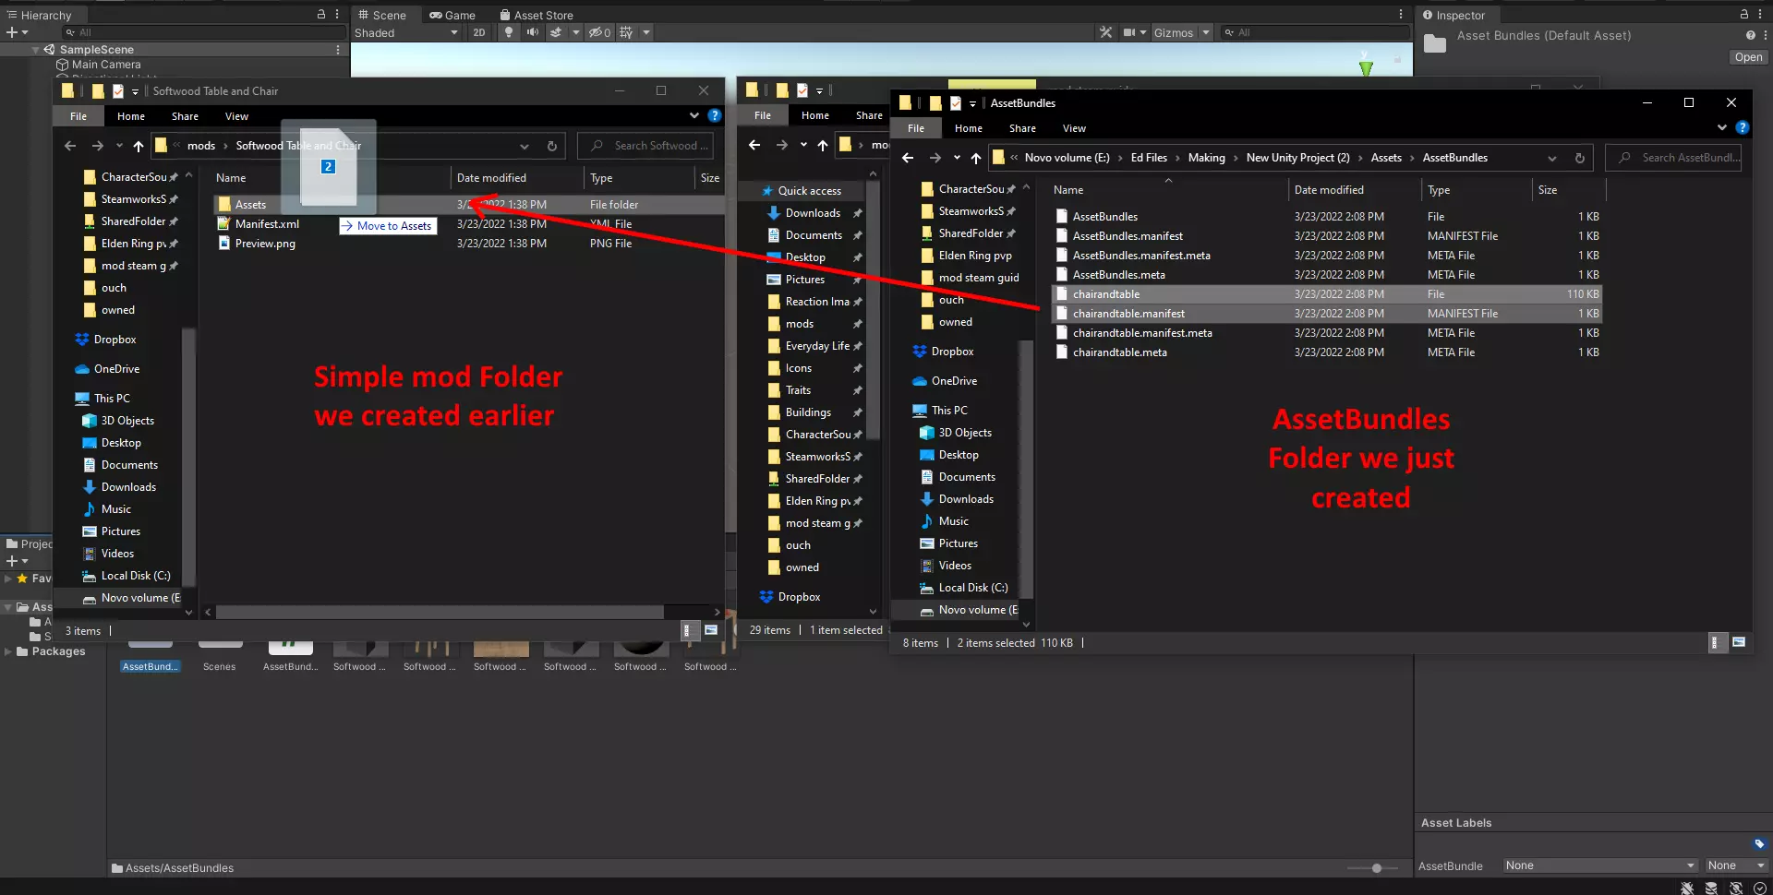1773x895 pixels.
Task: Toggle scene effects (skybox) button
Action: 556,32
